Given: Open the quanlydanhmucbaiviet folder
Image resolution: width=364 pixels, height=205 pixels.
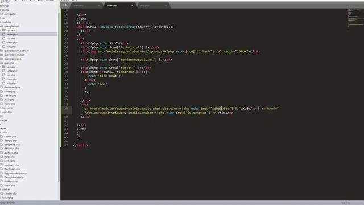Looking at the screenshot, I should coord(16,51).
